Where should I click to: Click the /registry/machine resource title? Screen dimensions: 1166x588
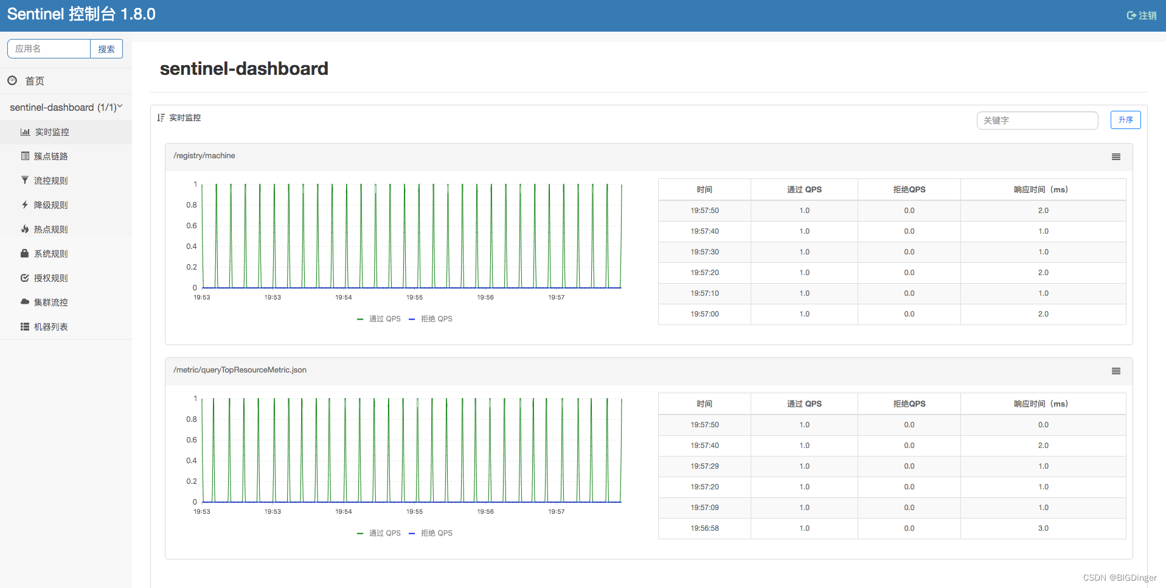[204, 156]
